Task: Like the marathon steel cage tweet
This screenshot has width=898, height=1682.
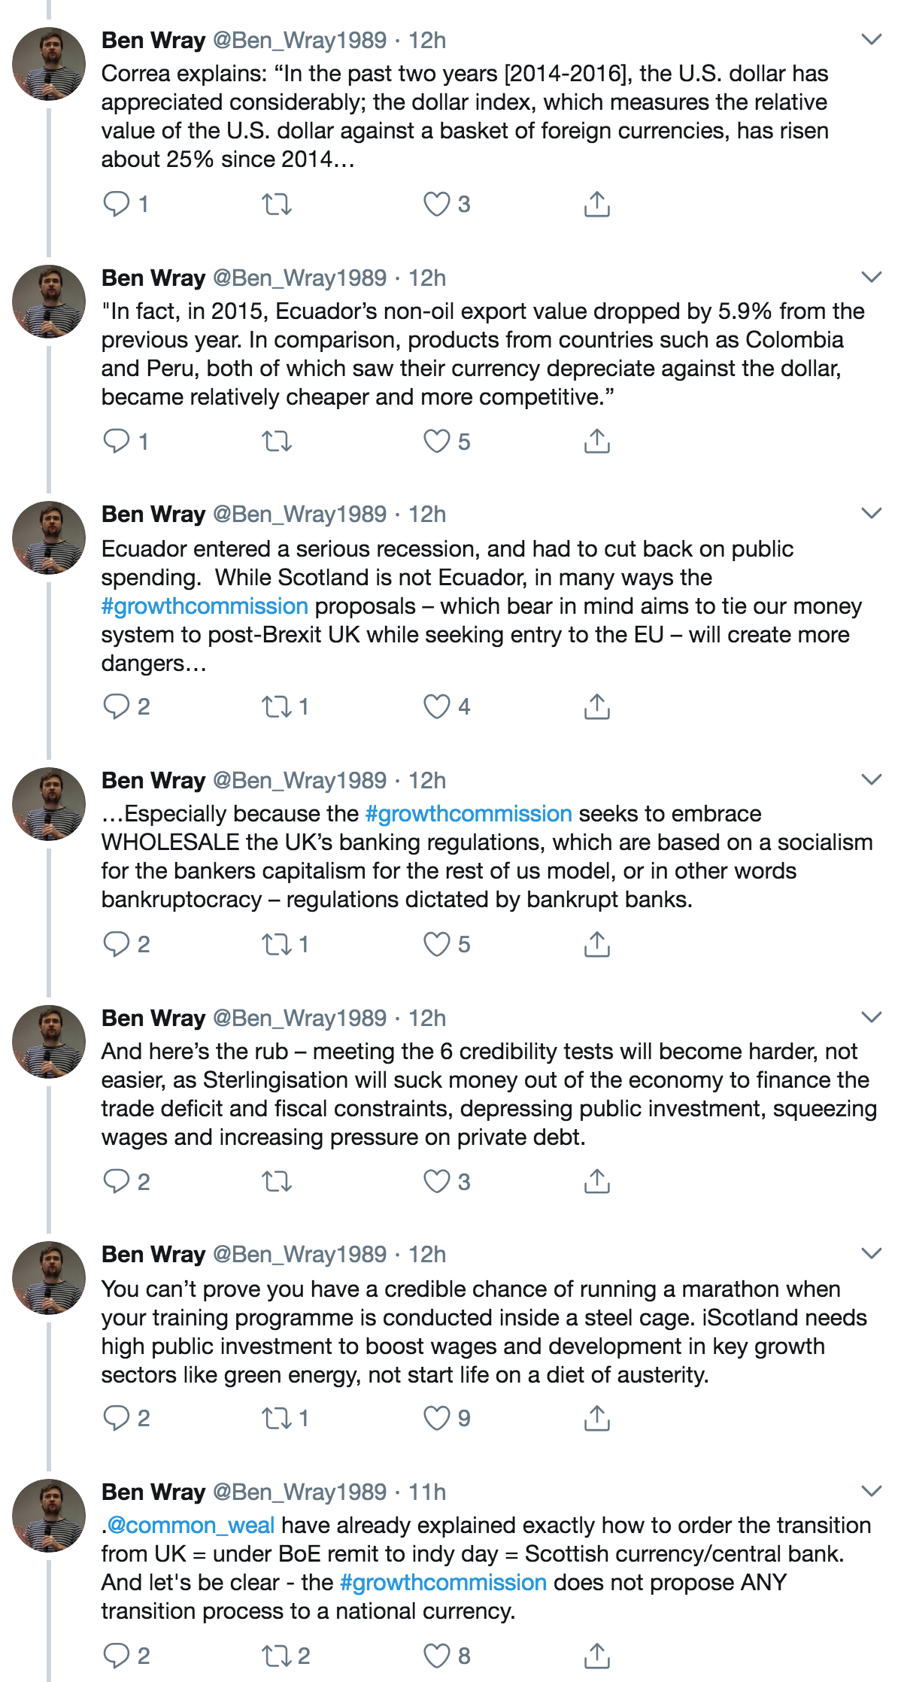Action: point(437,1418)
